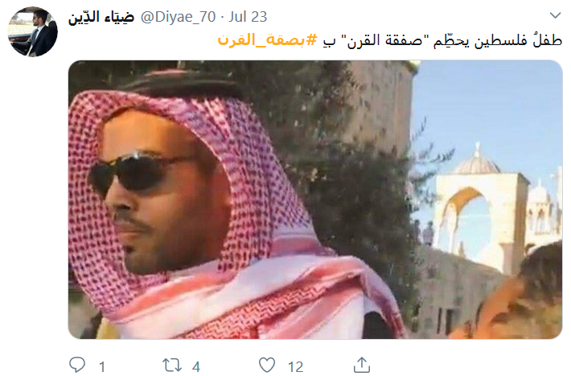Click the dot separator before Jul 23
Image resolution: width=571 pixels, height=376 pixels.
(x=222, y=17)
